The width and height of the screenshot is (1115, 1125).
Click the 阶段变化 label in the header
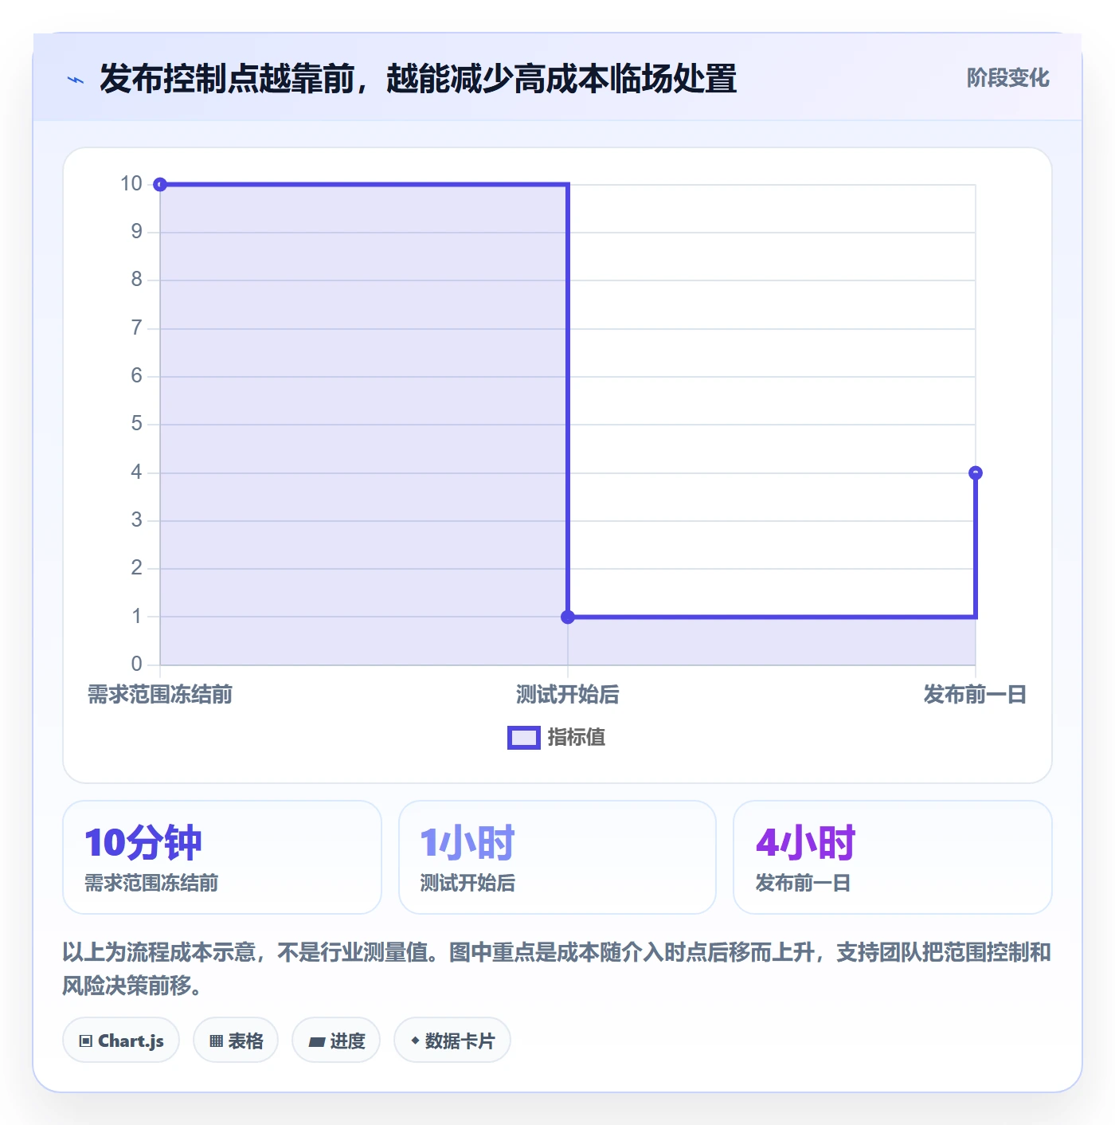pos(1007,78)
